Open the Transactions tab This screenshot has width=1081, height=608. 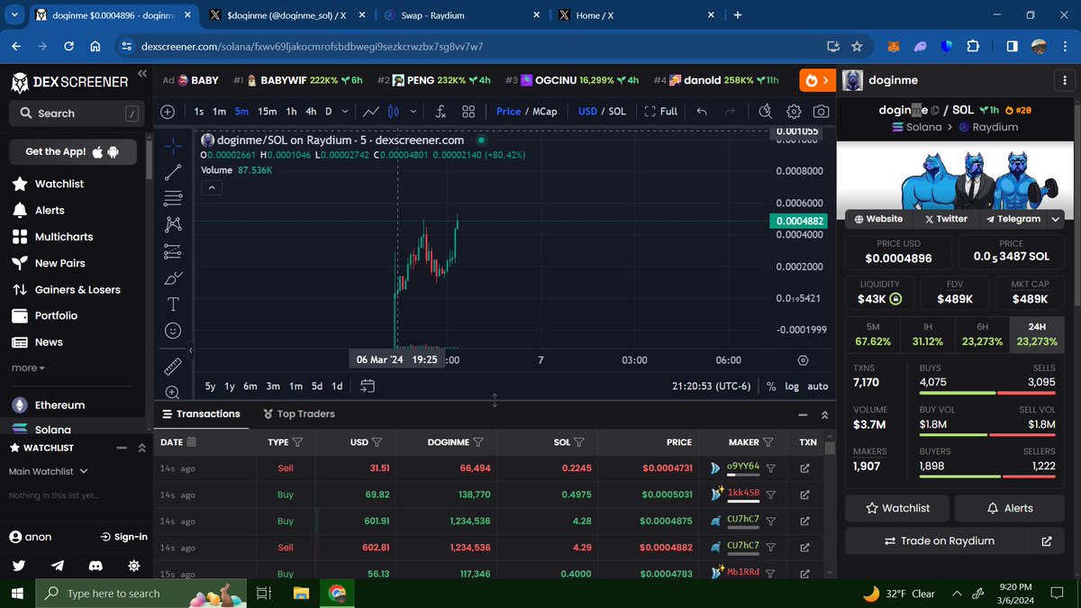200,414
